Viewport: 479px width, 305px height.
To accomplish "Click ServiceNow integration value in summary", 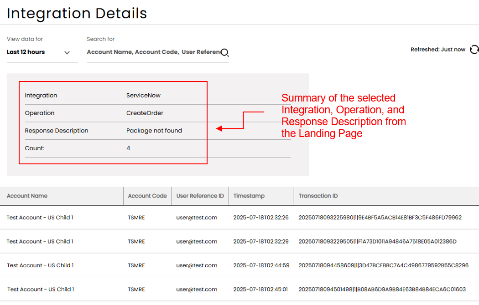I will 143,96.
